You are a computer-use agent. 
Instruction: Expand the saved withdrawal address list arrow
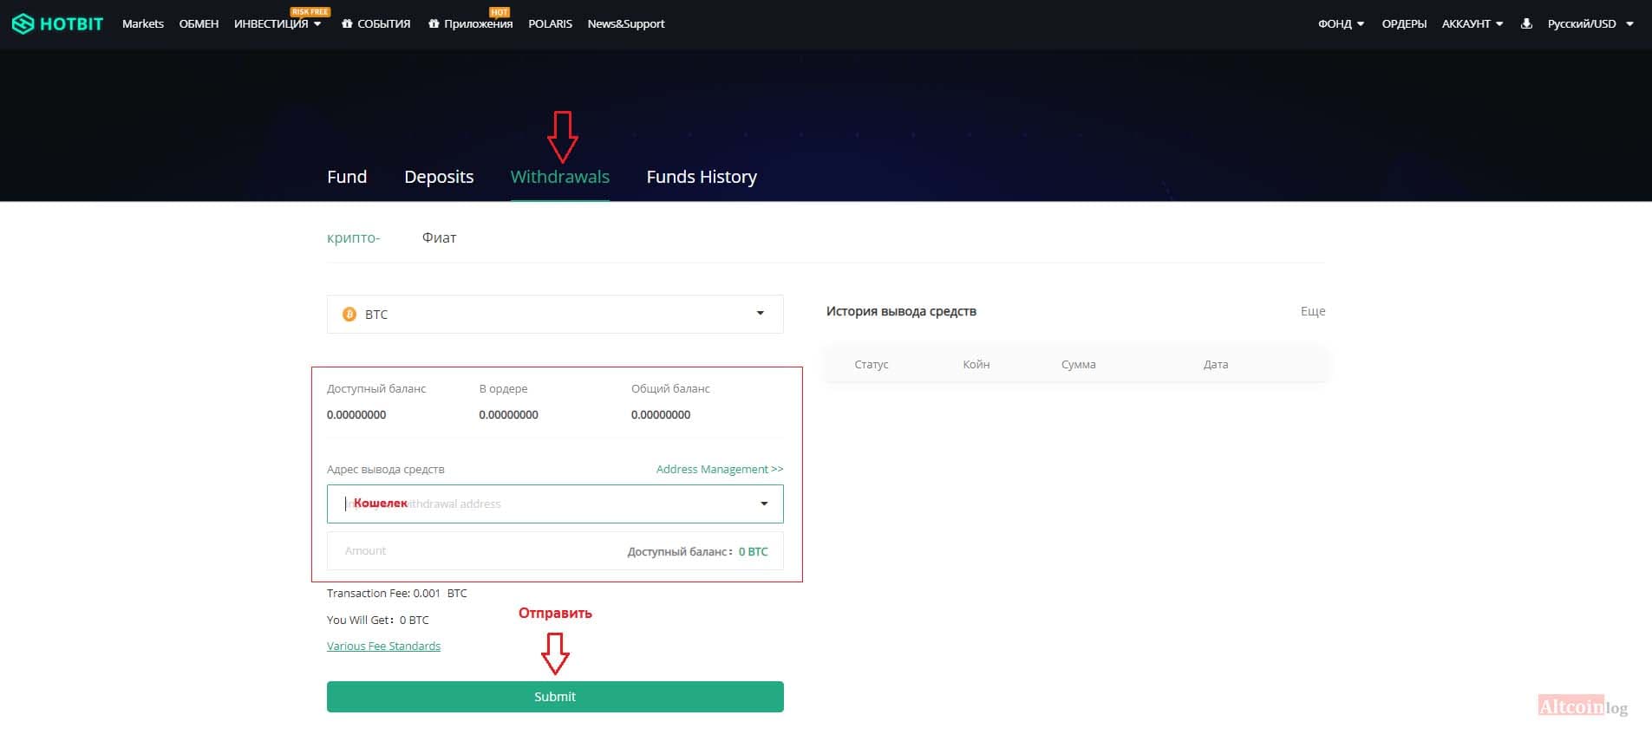point(764,504)
